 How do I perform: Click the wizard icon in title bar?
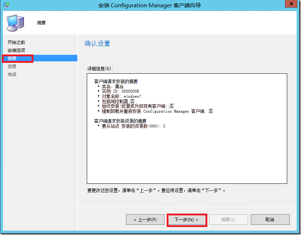pyautogui.click(x=6, y=5)
